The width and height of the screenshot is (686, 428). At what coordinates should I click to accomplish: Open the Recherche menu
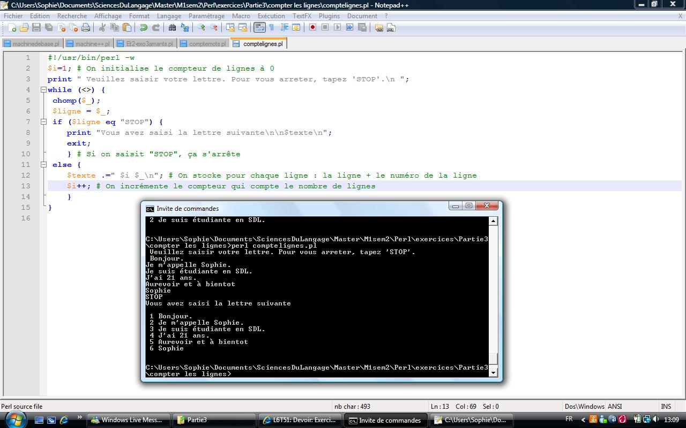[72, 16]
